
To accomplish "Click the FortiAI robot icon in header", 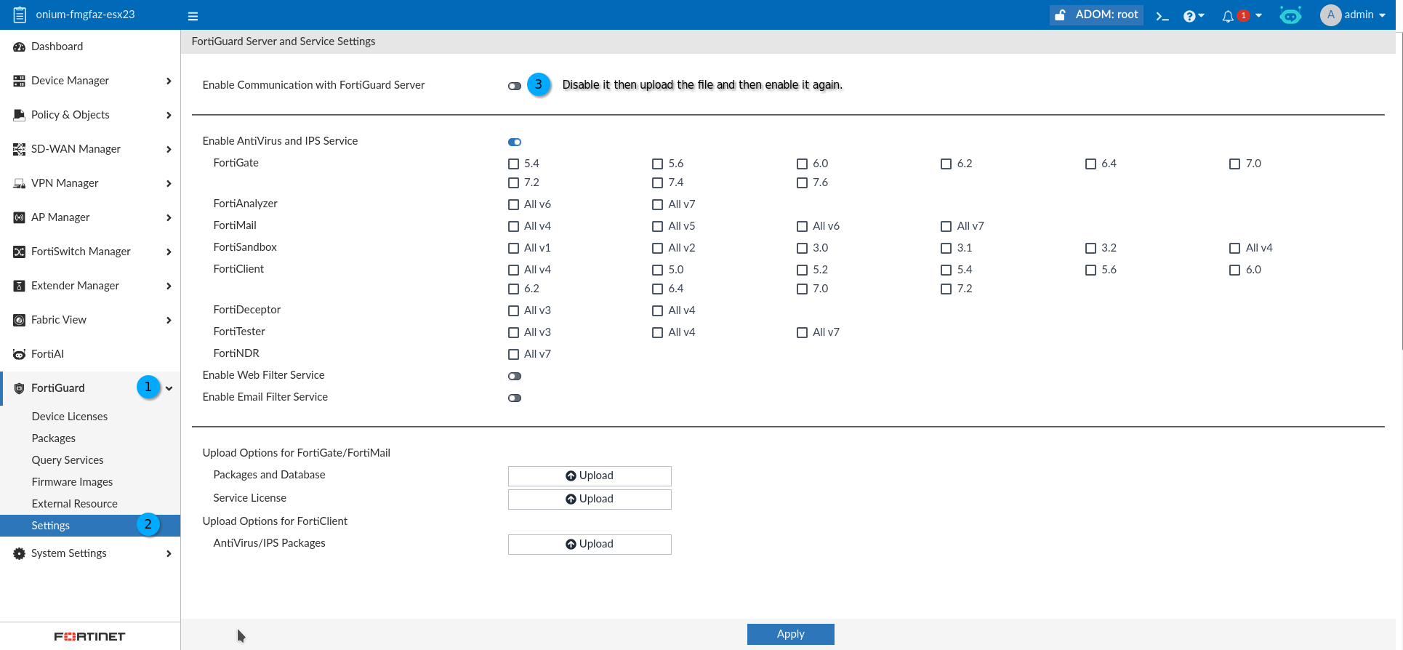I will [x=1290, y=15].
